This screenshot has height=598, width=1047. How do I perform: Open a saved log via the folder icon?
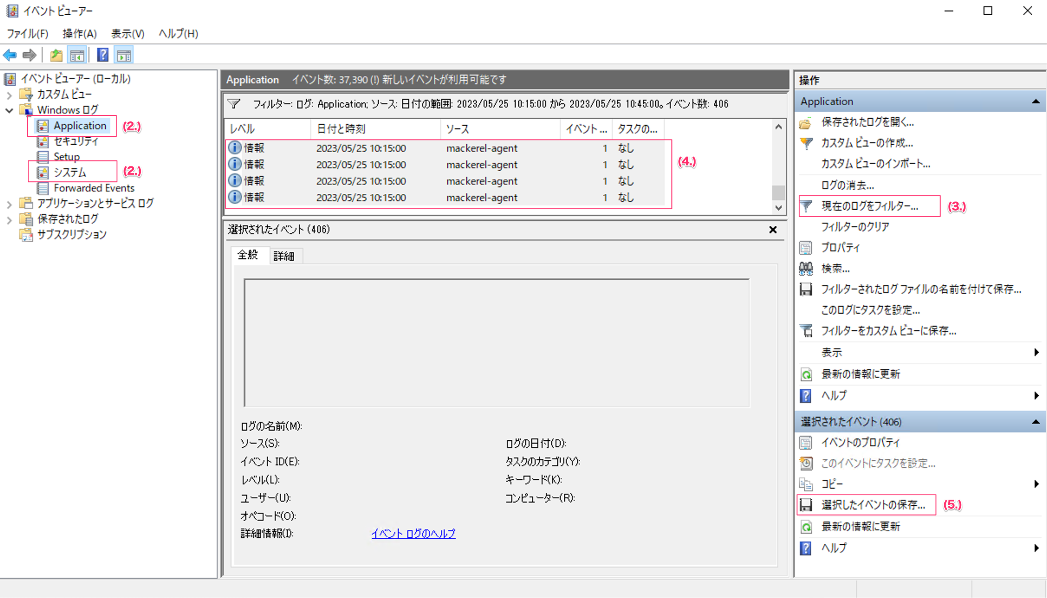pyautogui.click(x=55, y=55)
